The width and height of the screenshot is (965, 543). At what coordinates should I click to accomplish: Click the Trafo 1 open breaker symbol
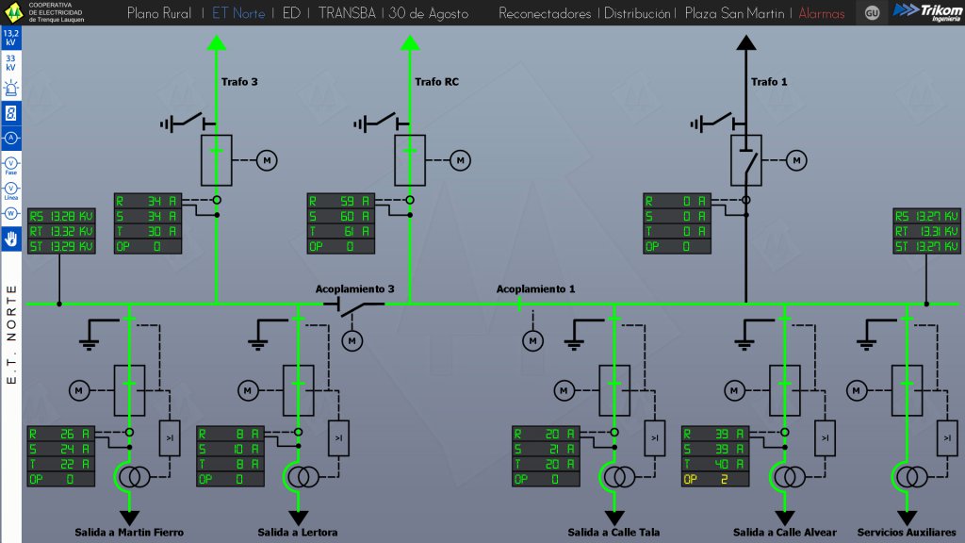tap(746, 160)
